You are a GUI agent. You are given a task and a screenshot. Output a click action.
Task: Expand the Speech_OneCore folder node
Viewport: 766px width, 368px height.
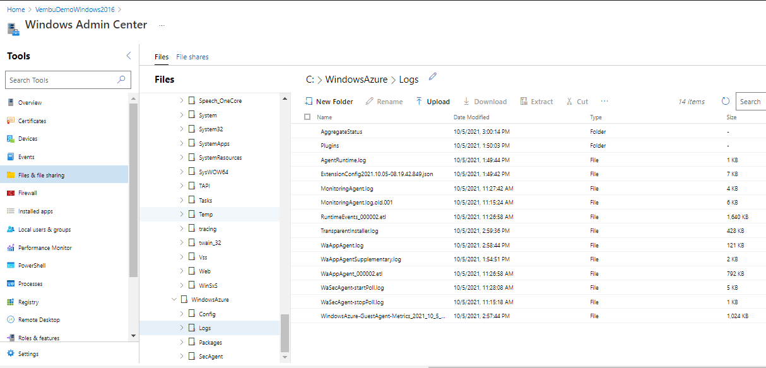tap(182, 100)
